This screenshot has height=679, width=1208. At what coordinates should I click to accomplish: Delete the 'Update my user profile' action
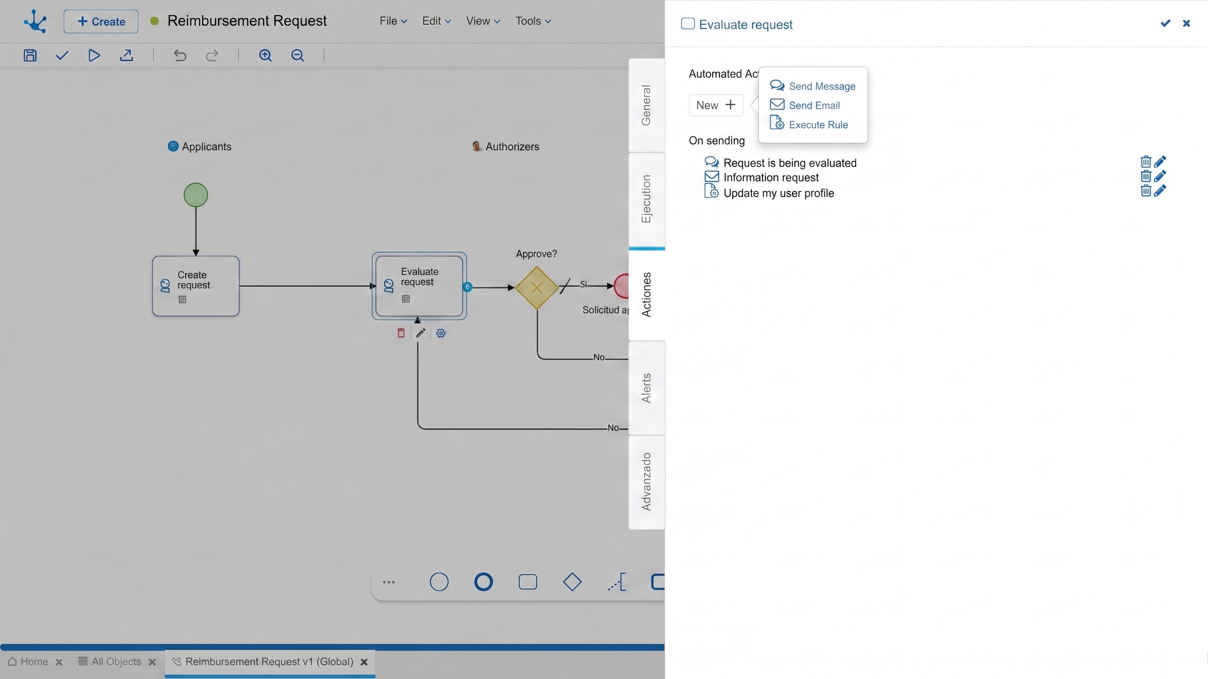pyautogui.click(x=1146, y=191)
